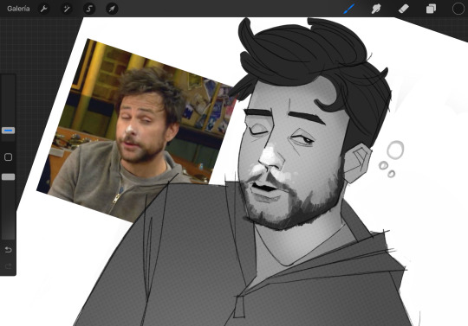Open the Actions wrench menu

tap(44, 9)
